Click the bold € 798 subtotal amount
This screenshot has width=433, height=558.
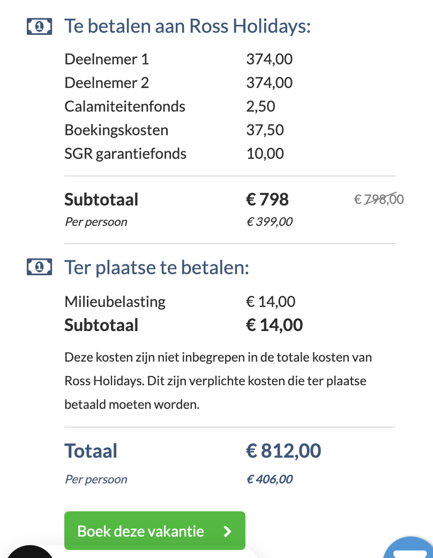pyautogui.click(x=267, y=200)
